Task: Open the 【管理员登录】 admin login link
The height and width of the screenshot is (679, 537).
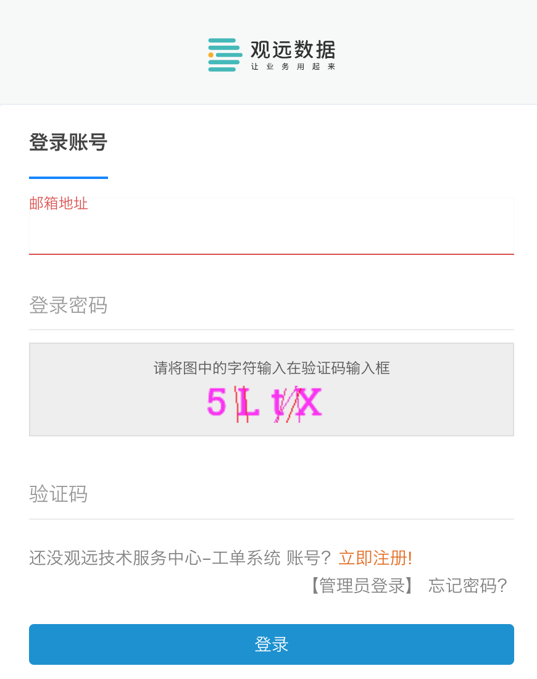Action: (x=361, y=585)
